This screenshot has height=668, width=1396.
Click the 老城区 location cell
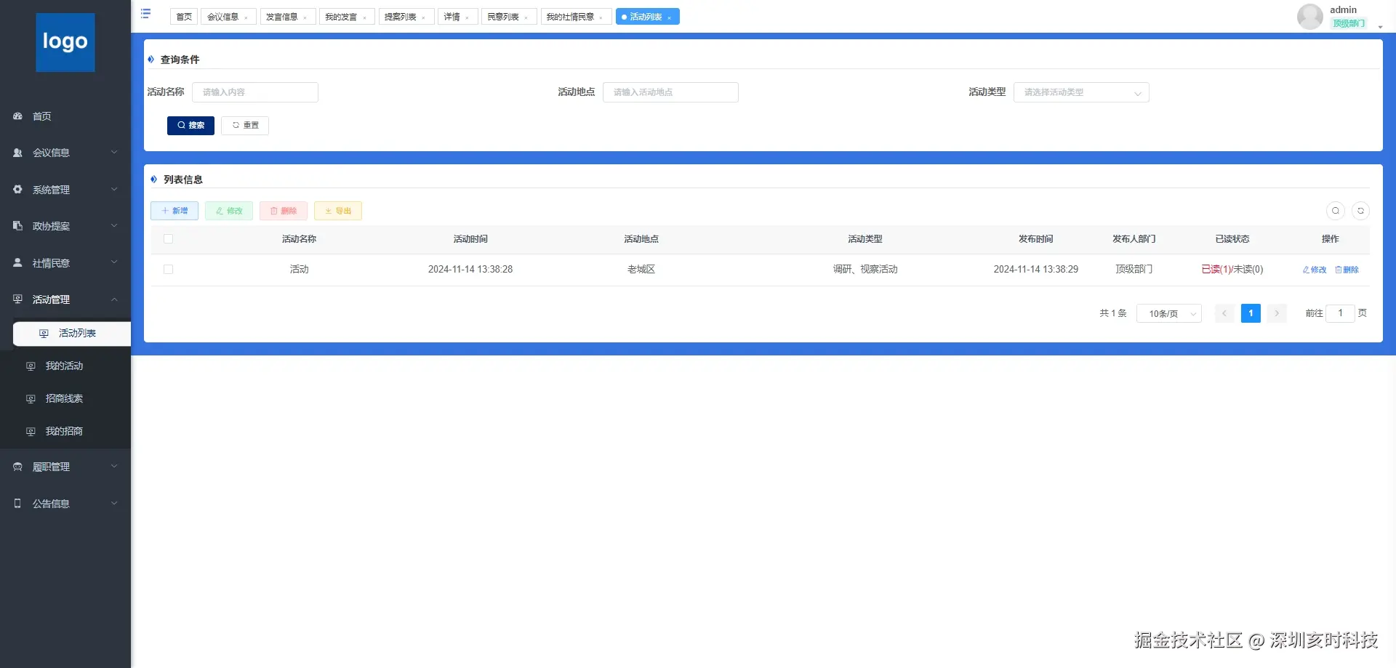pyautogui.click(x=641, y=270)
